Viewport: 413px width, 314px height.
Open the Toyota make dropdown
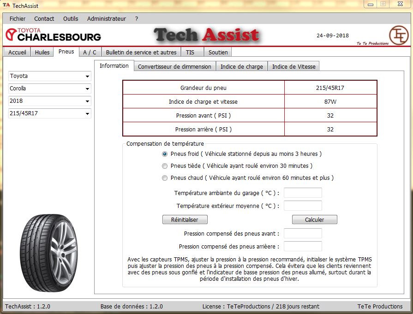tap(50, 76)
